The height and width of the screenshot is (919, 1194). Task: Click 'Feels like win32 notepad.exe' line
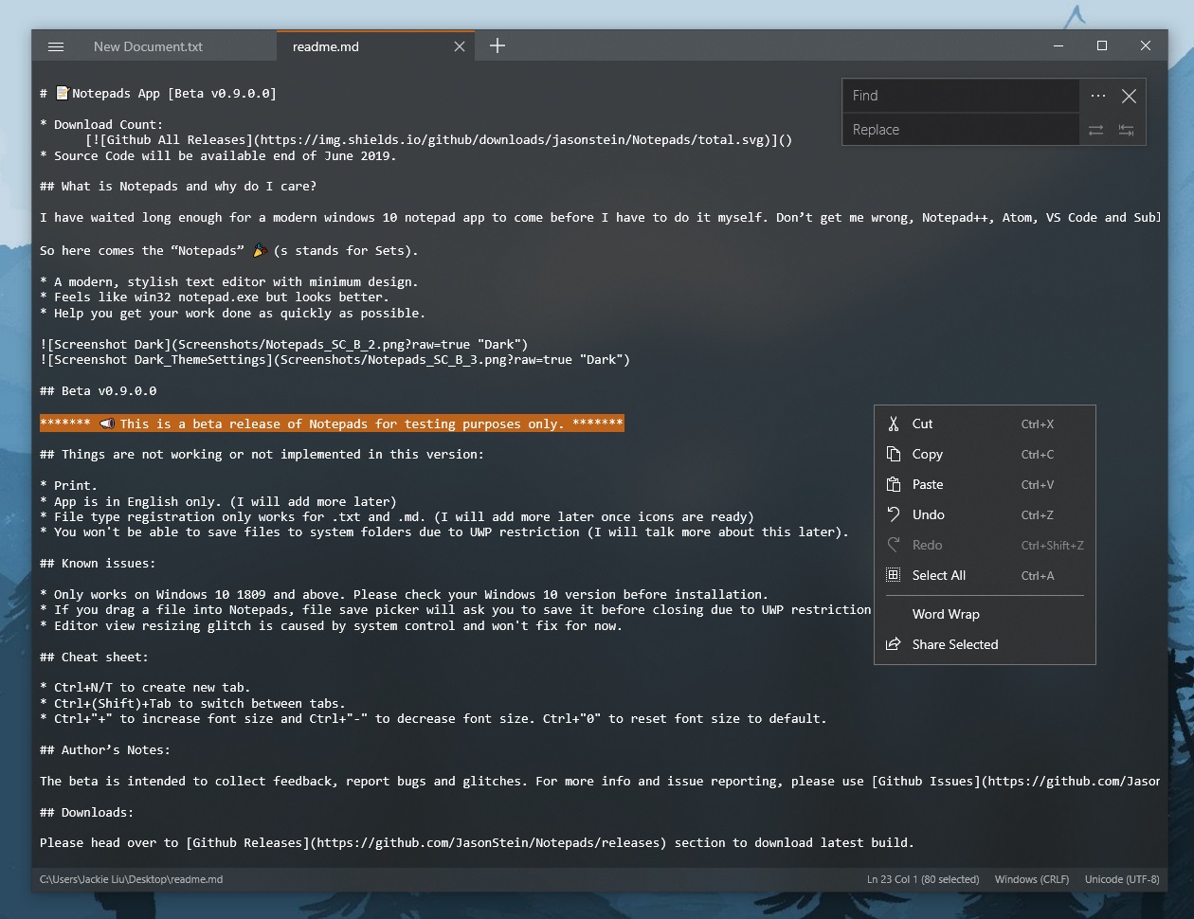pos(214,297)
